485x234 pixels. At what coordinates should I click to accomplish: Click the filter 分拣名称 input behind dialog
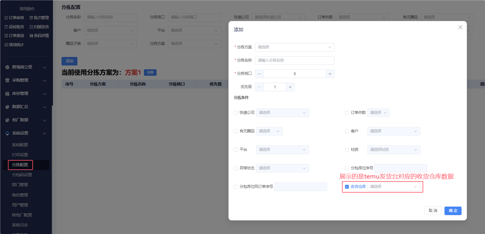pos(110,17)
